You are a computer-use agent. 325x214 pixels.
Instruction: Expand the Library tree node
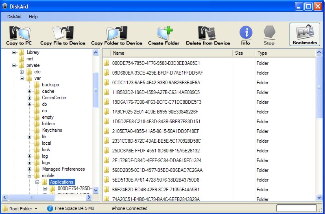pos(14,52)
